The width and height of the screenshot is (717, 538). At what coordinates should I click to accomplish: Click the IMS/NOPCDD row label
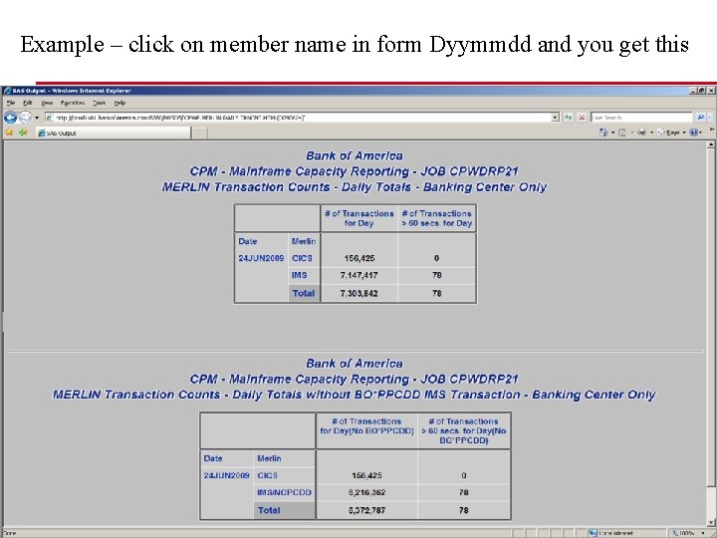284,493
